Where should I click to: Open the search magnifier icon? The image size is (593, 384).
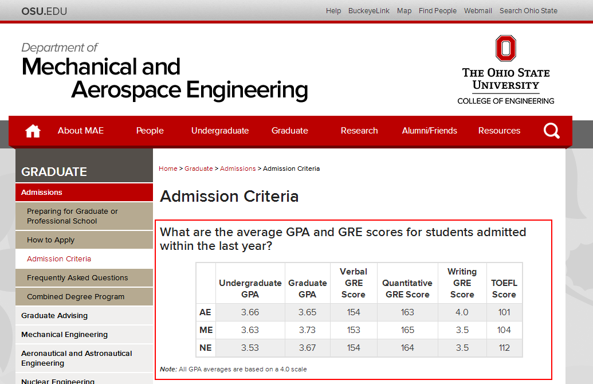(x=551, y=131)
